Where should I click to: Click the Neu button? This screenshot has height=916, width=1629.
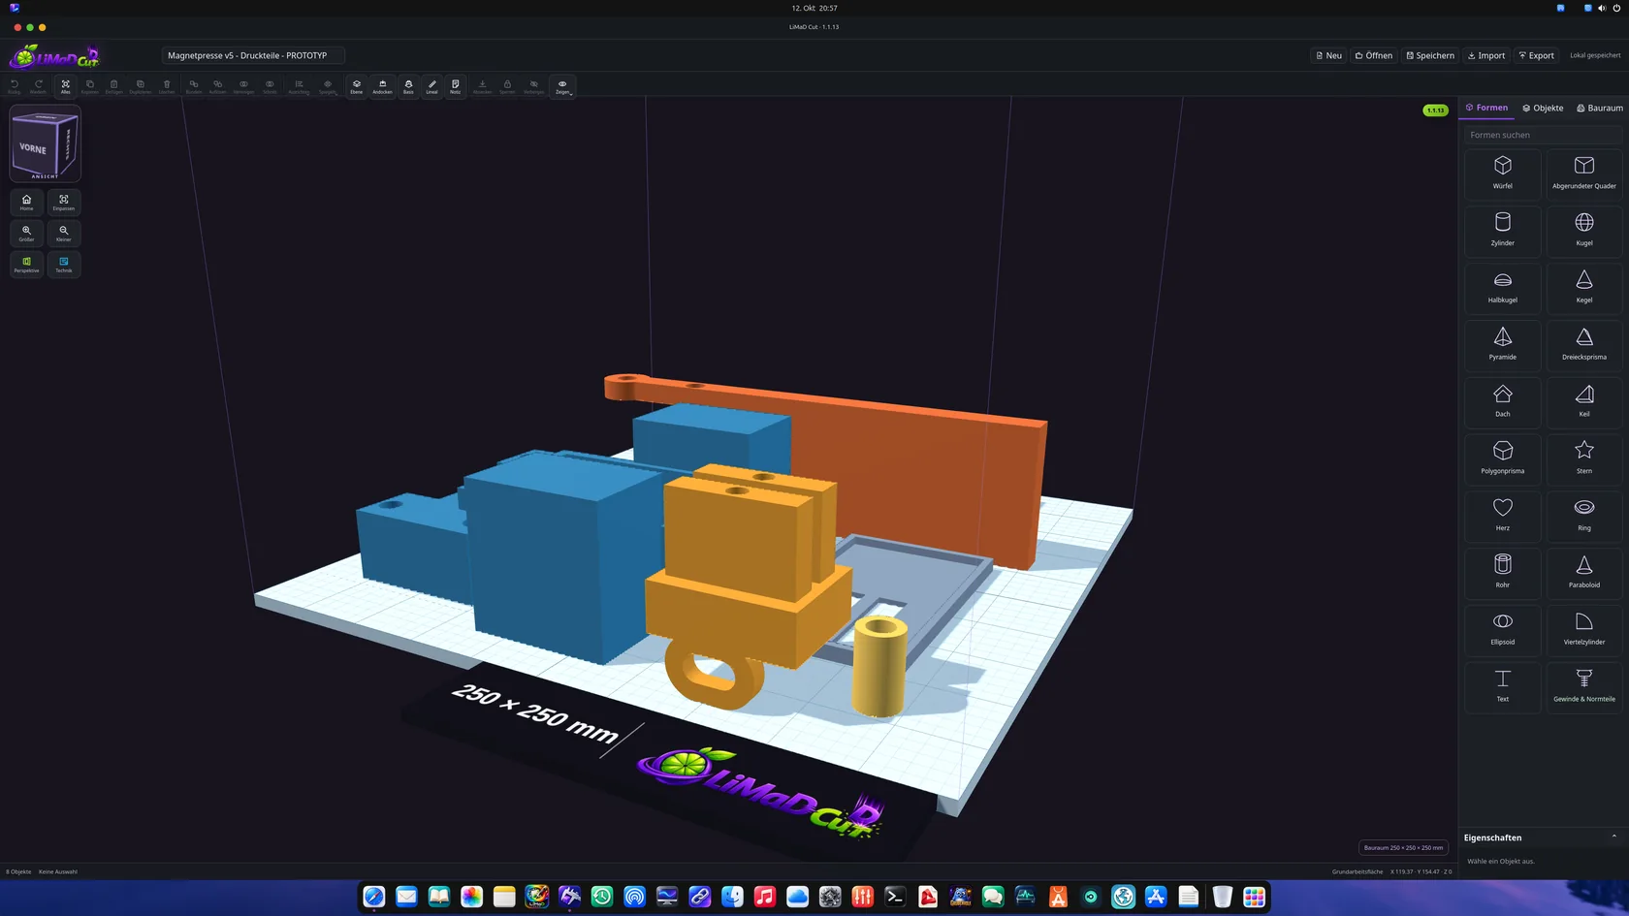coord(1328,55)
